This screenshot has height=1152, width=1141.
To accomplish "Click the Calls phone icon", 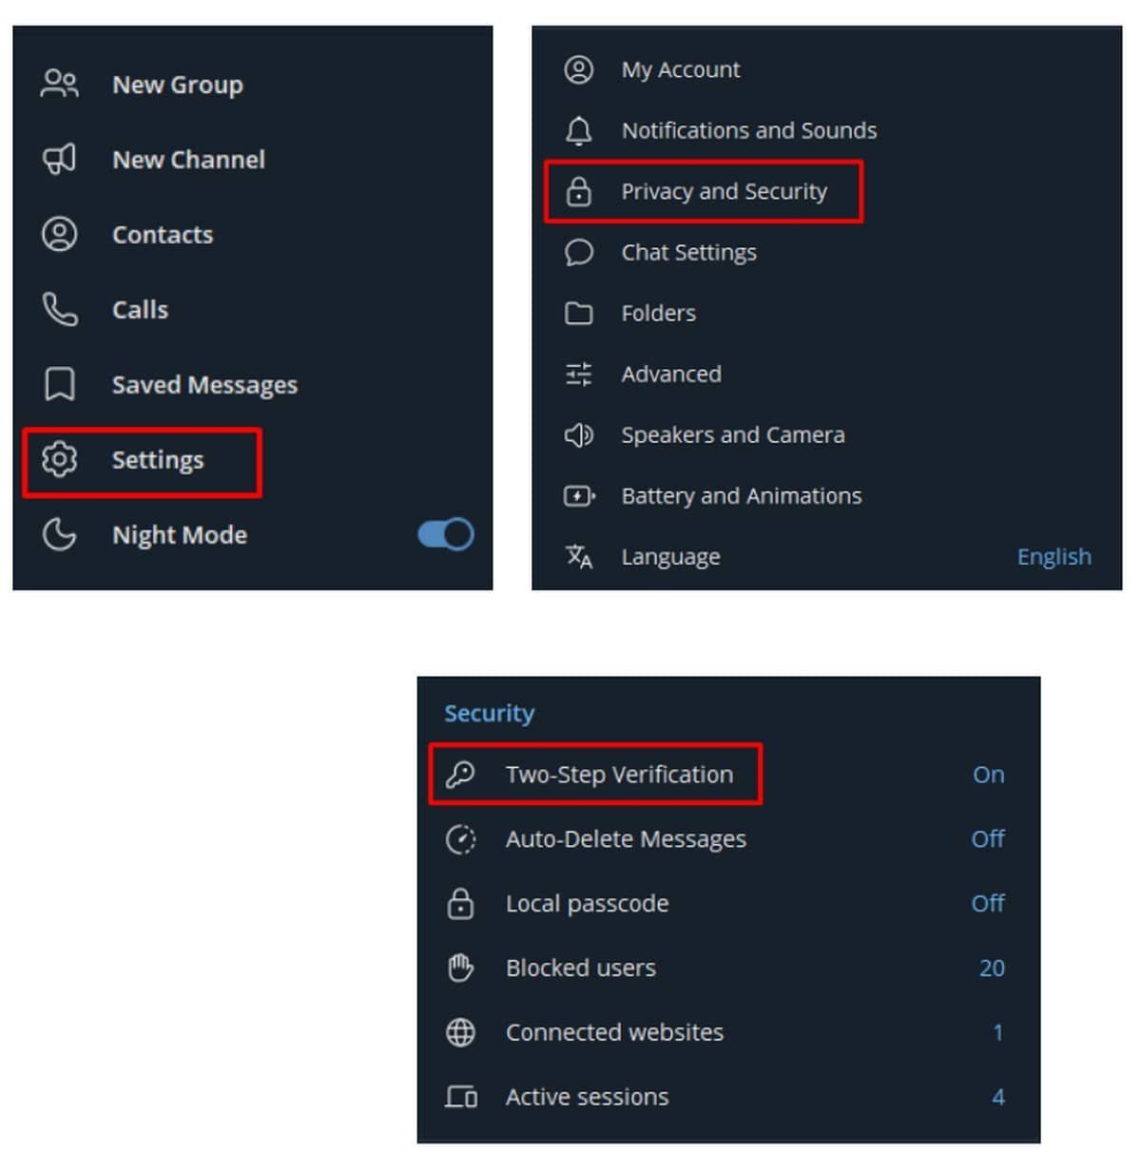I will [x=60, y=309].
